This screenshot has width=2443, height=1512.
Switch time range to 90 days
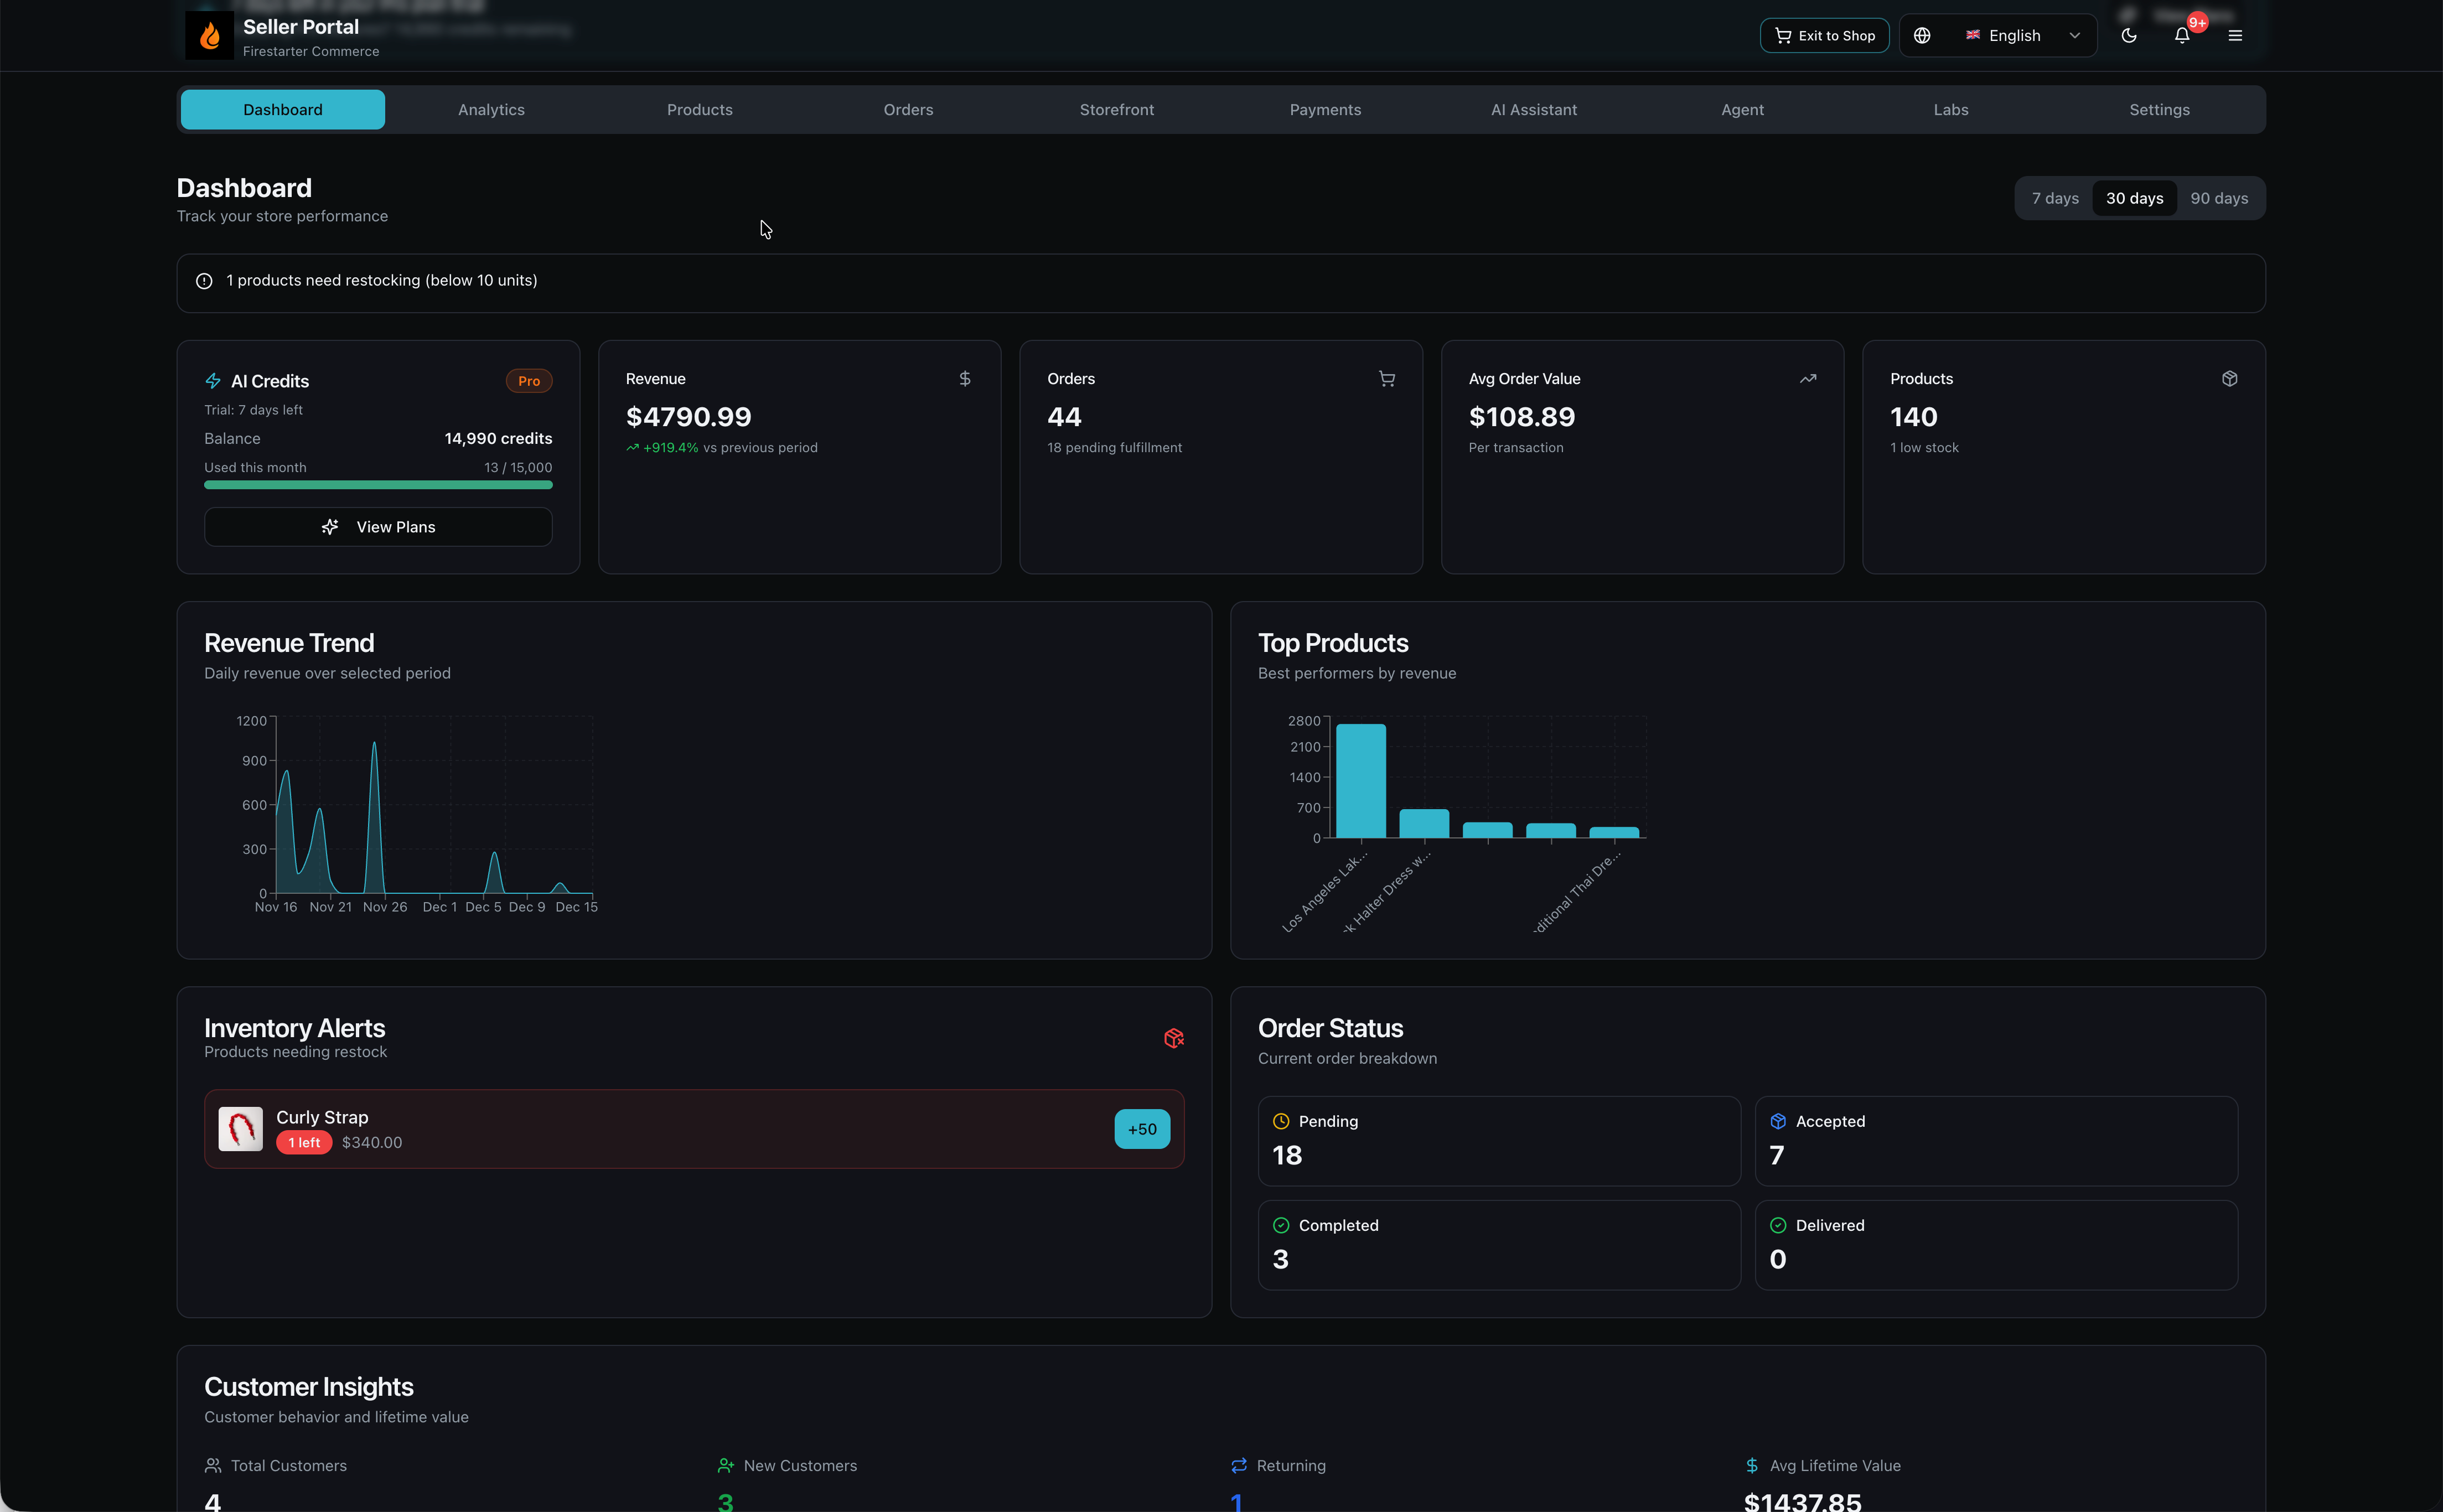pyautogui.click(x=2218, y=198)
